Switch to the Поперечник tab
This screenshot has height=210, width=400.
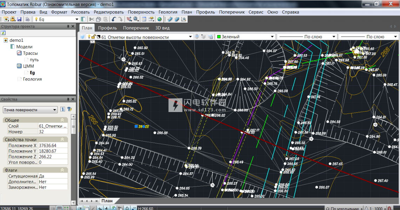(136, 28)
